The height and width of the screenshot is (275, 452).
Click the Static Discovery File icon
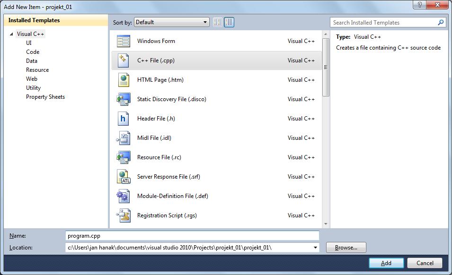click(x=124, y=99)
